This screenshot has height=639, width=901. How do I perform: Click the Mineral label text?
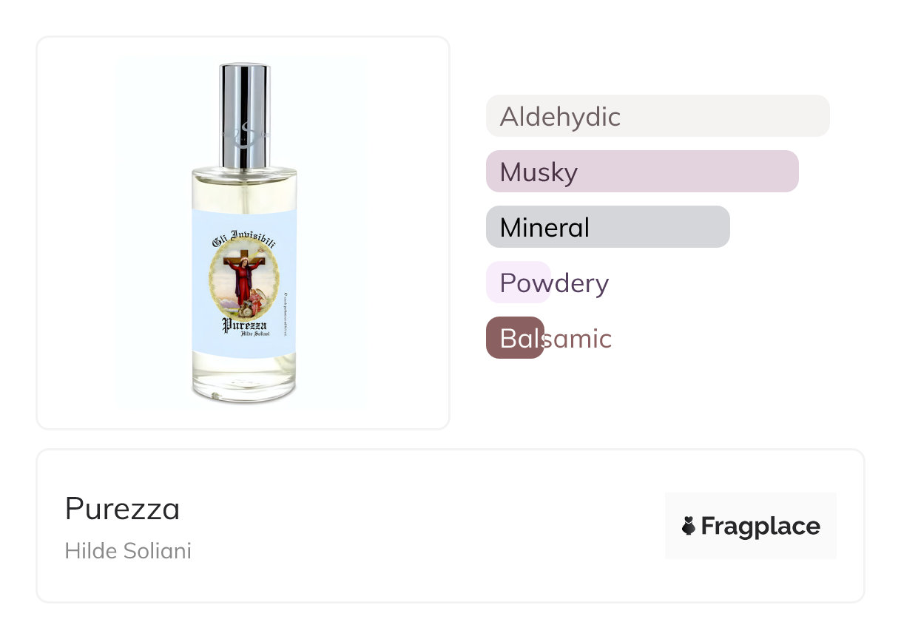(x=544, y=228)
